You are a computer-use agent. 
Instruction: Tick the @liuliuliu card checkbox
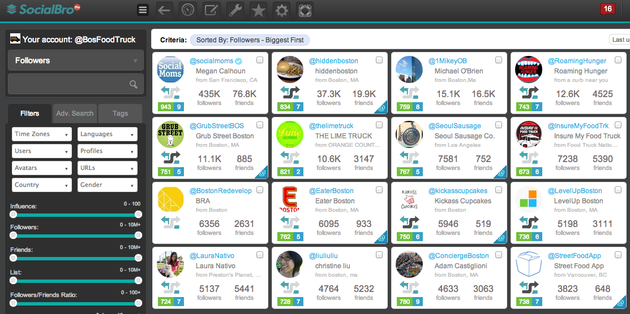379,255
